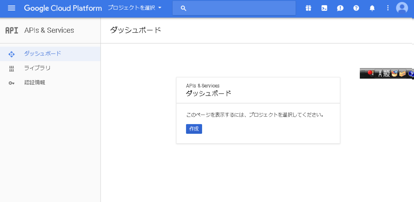
Task: Open the IME tools toolbox icon
Action: point(402,73)
